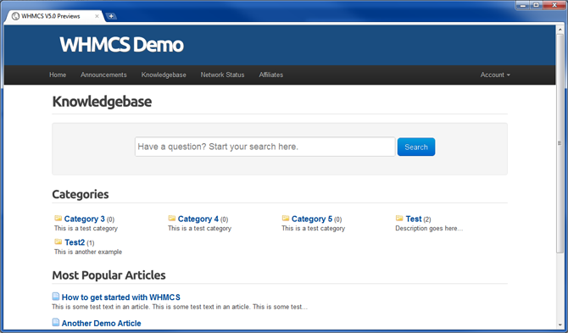
Task: Click the WHMCS Demo site logo
Action: pyautogui.click(x=122, y=45)
